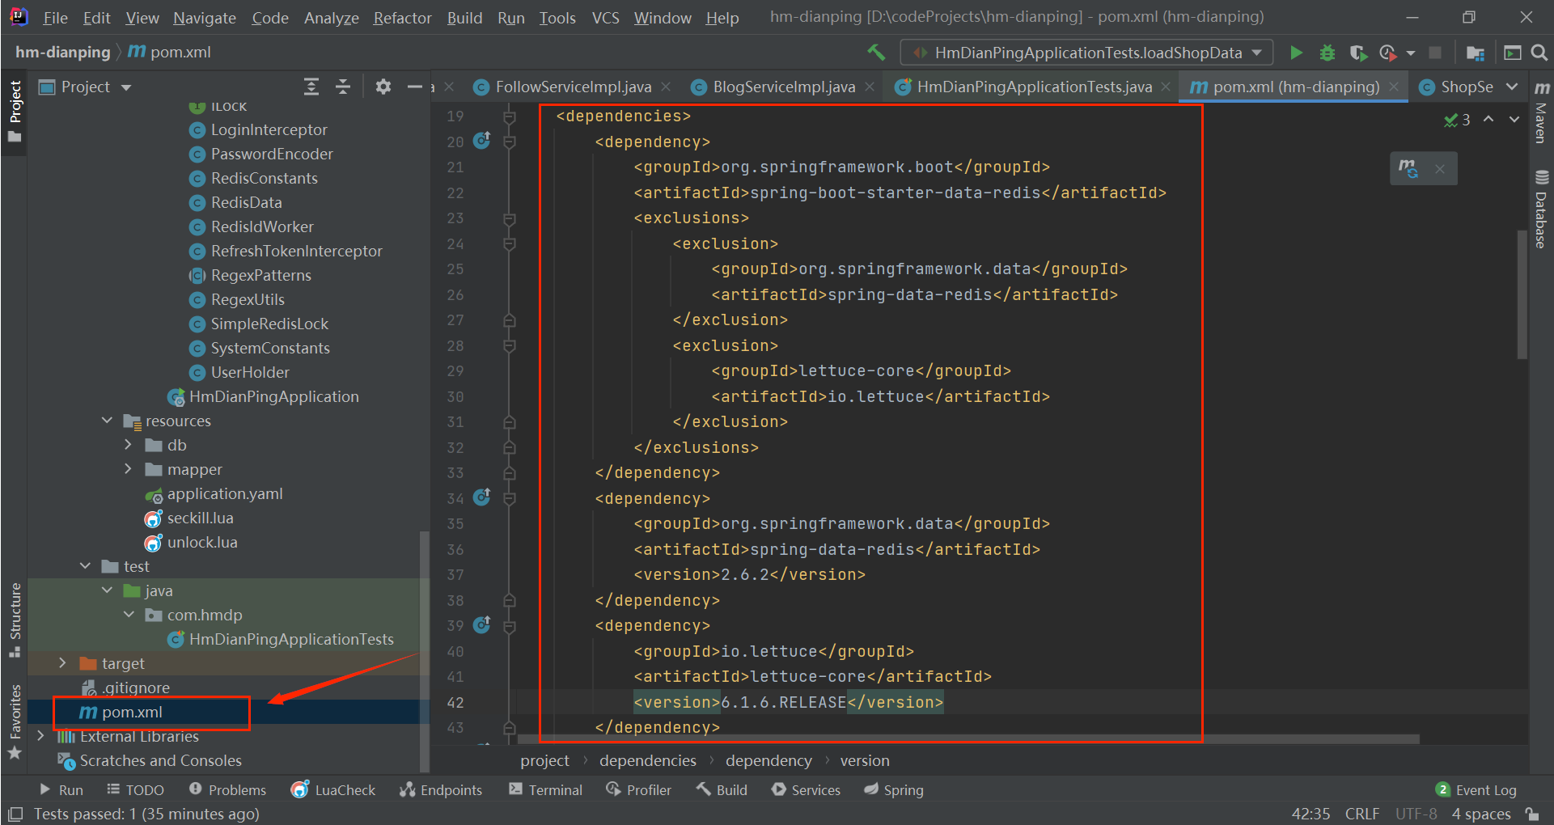The width and height of the screenshot is (1554, 825).
Task: Click the editor horizontal scrollbar
Action: click(968, 739)
